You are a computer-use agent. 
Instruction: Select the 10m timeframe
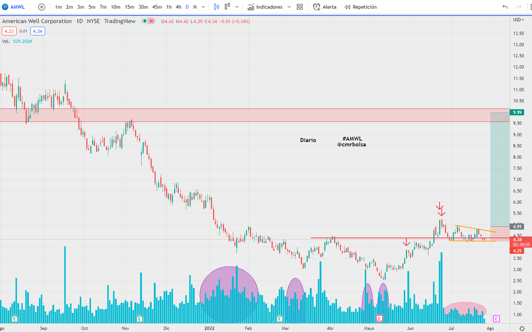pyautogui.click(x=116, y=7)
